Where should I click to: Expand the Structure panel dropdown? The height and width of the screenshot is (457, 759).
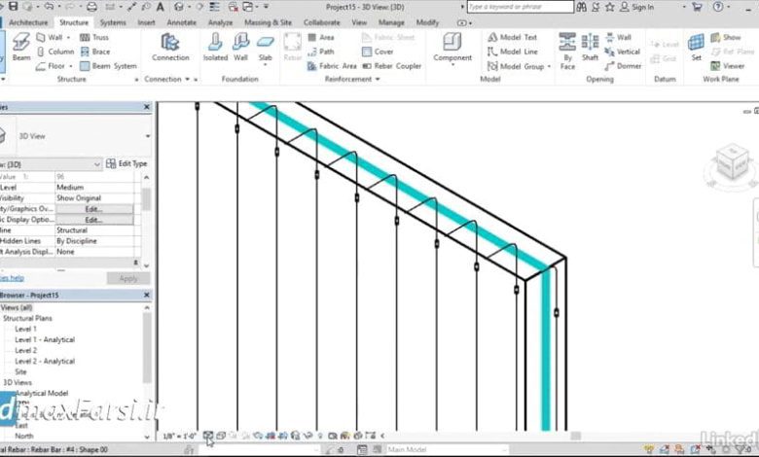[x=136, y=80]
